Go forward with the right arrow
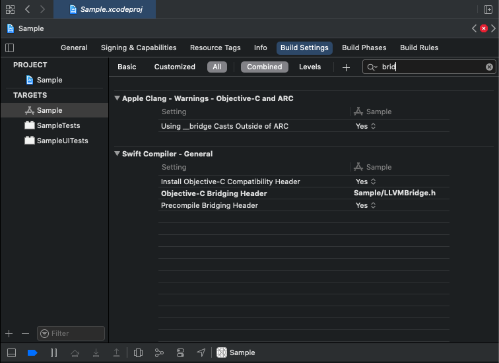499x363 pixels. click(42, 9)
